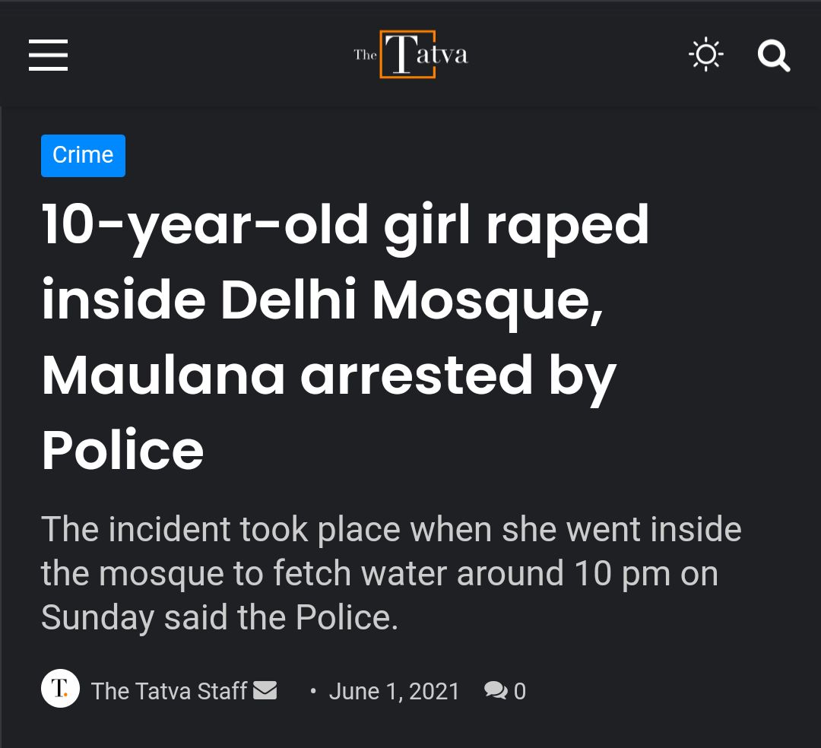View The Tatva Staff author profile
This screenshot has height=748, width=821.
click(169, 690)
